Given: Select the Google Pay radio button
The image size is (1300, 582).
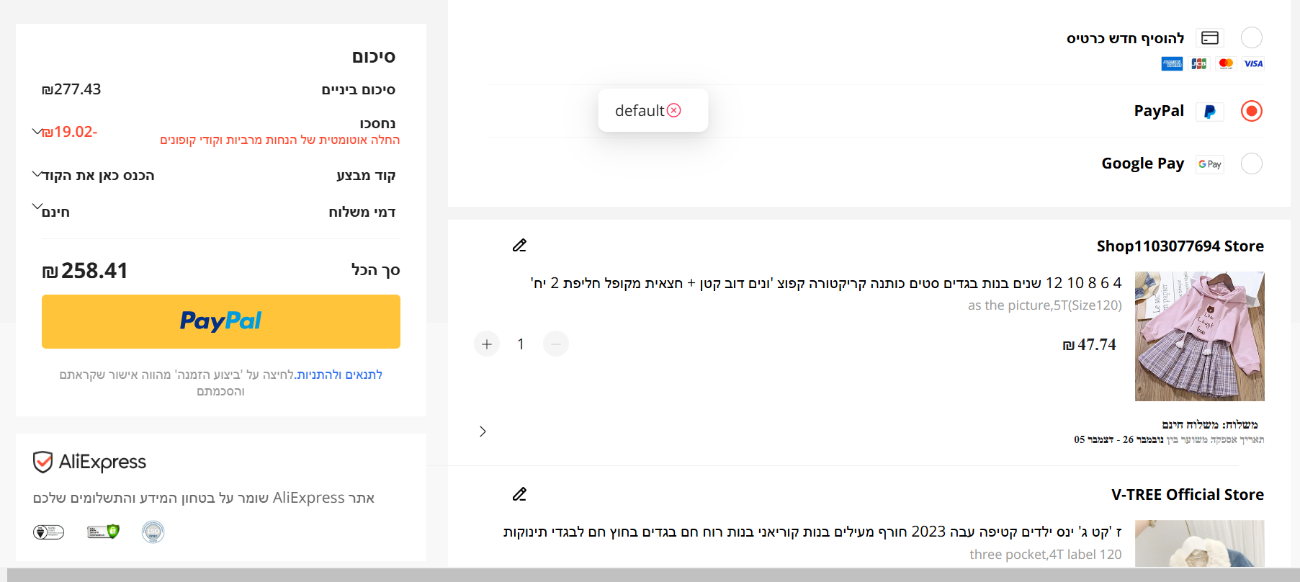Looking at the screenshot, I should point(1252,164).
